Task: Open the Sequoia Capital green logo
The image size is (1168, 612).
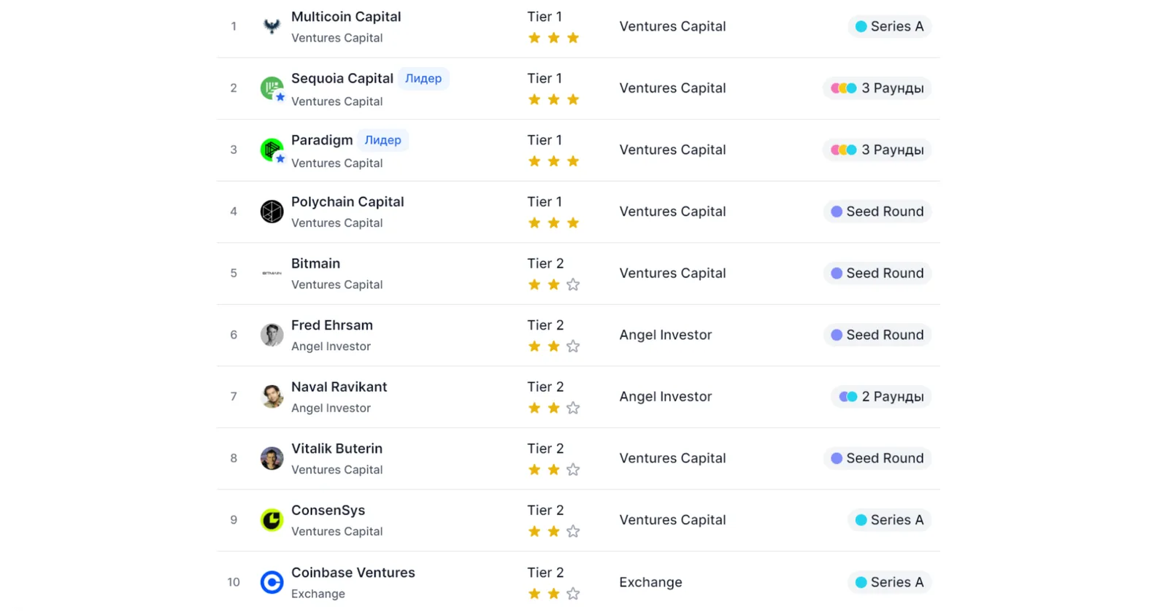Action: click(x=272, y=88)
